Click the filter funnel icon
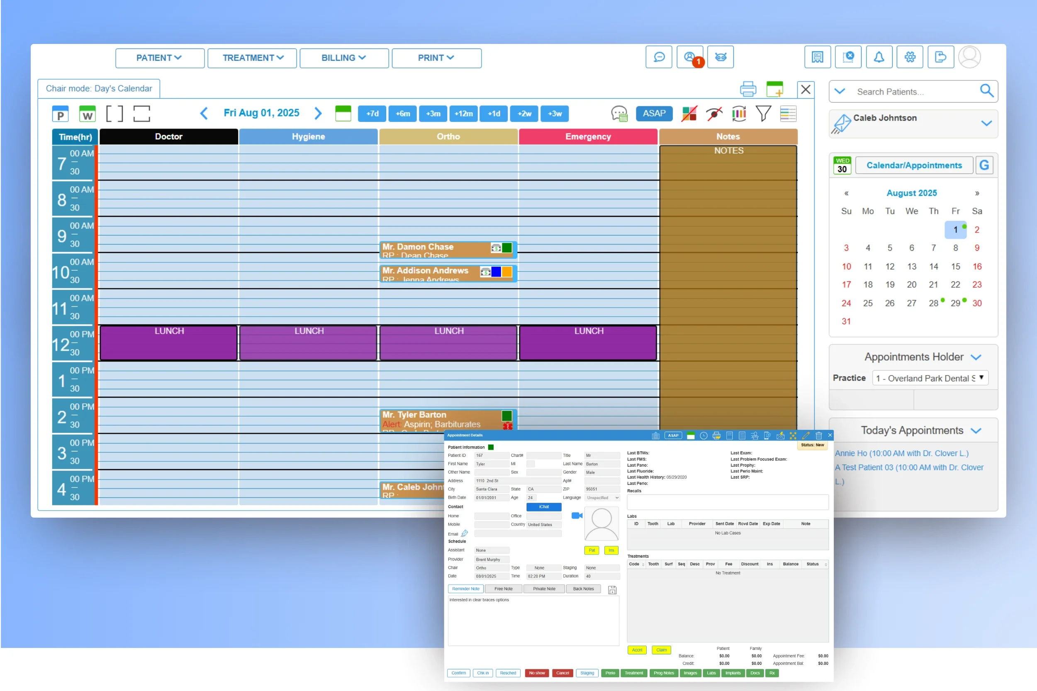The width and height of the screenshot is (1037, 691). pyautogui.click(x=763, y=114)
